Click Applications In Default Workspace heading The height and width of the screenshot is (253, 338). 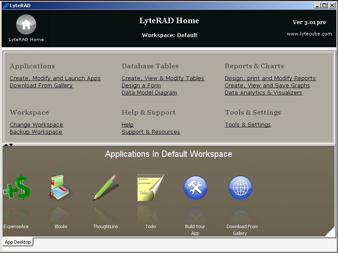point(169,154)
